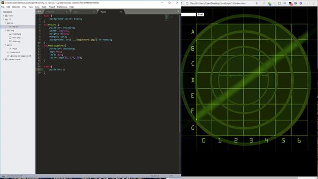The height and width of the screenshot is (179, 318).
Task: Open the Help menu
Action: [x=72, y=7]
